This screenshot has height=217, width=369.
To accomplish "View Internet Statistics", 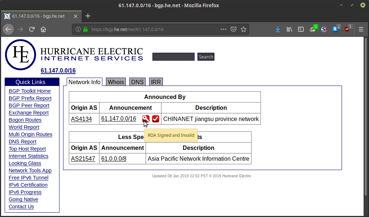I will tap(28, 156).
